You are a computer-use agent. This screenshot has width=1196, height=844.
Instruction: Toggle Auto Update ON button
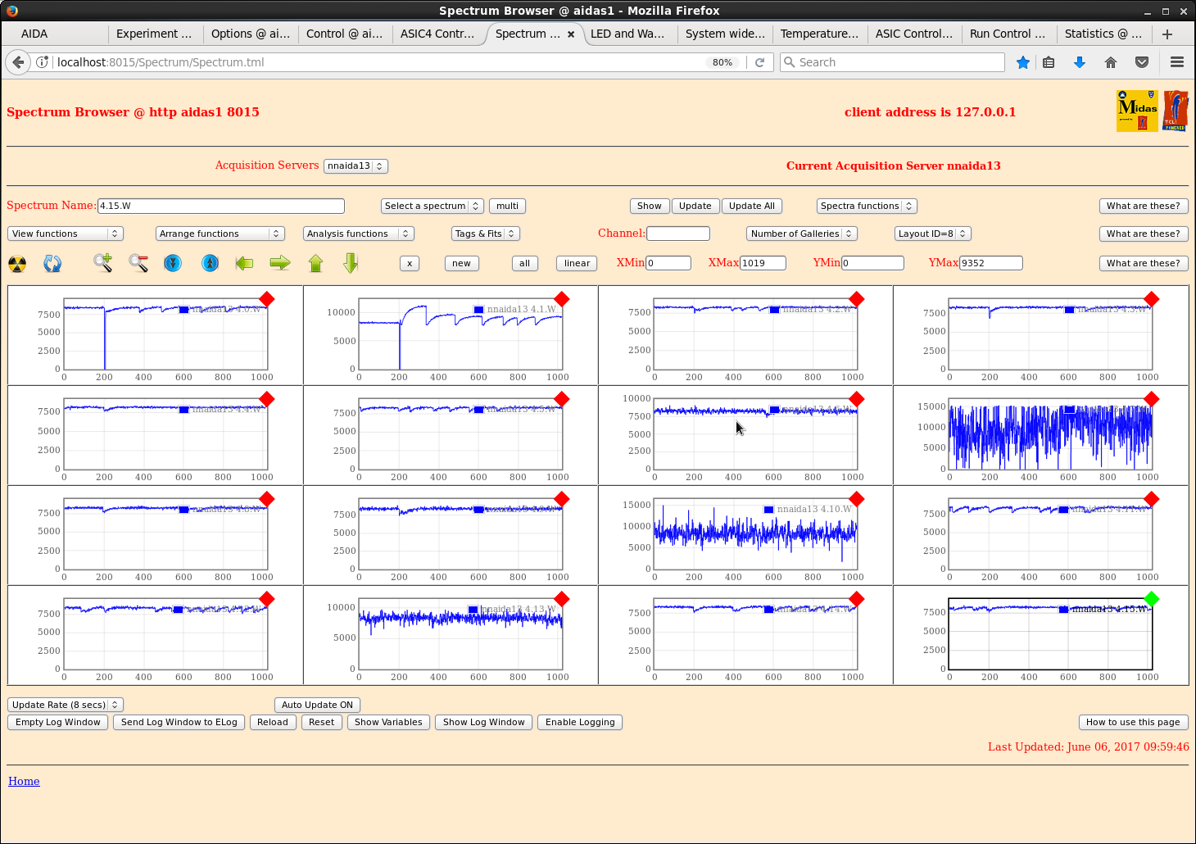click(x=317, y=705)
